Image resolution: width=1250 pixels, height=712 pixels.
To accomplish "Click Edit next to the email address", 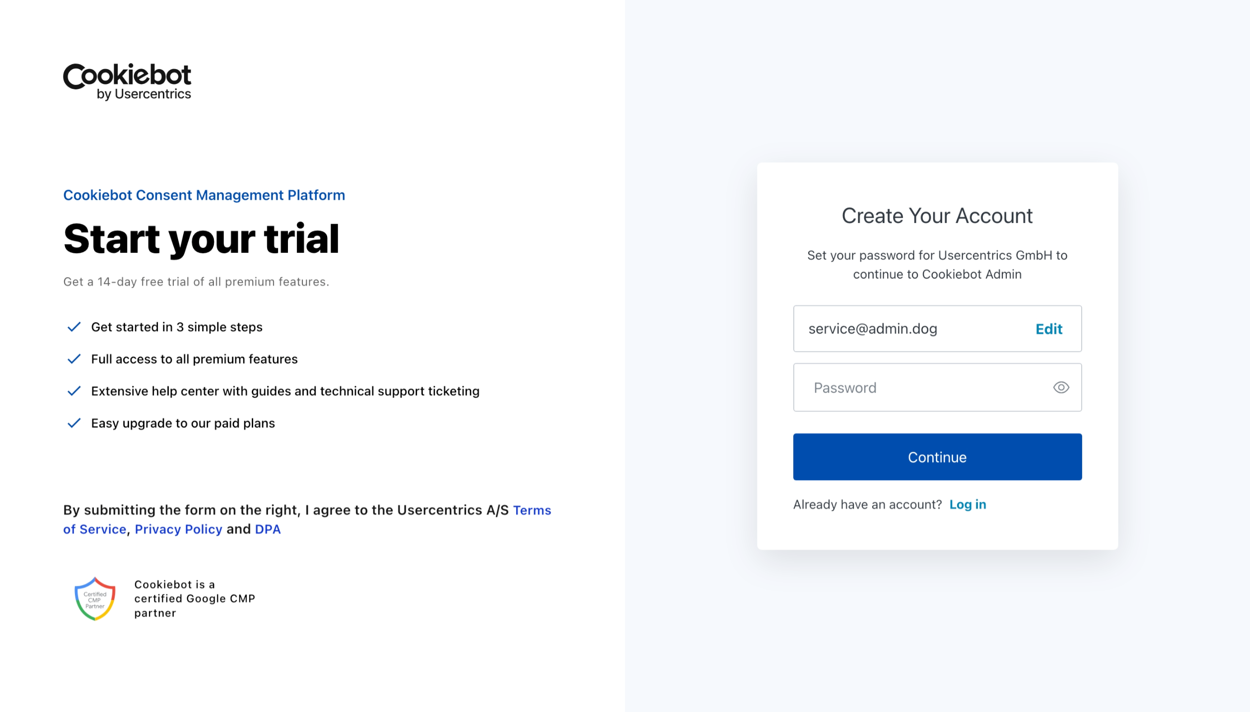I will 1048,329.
